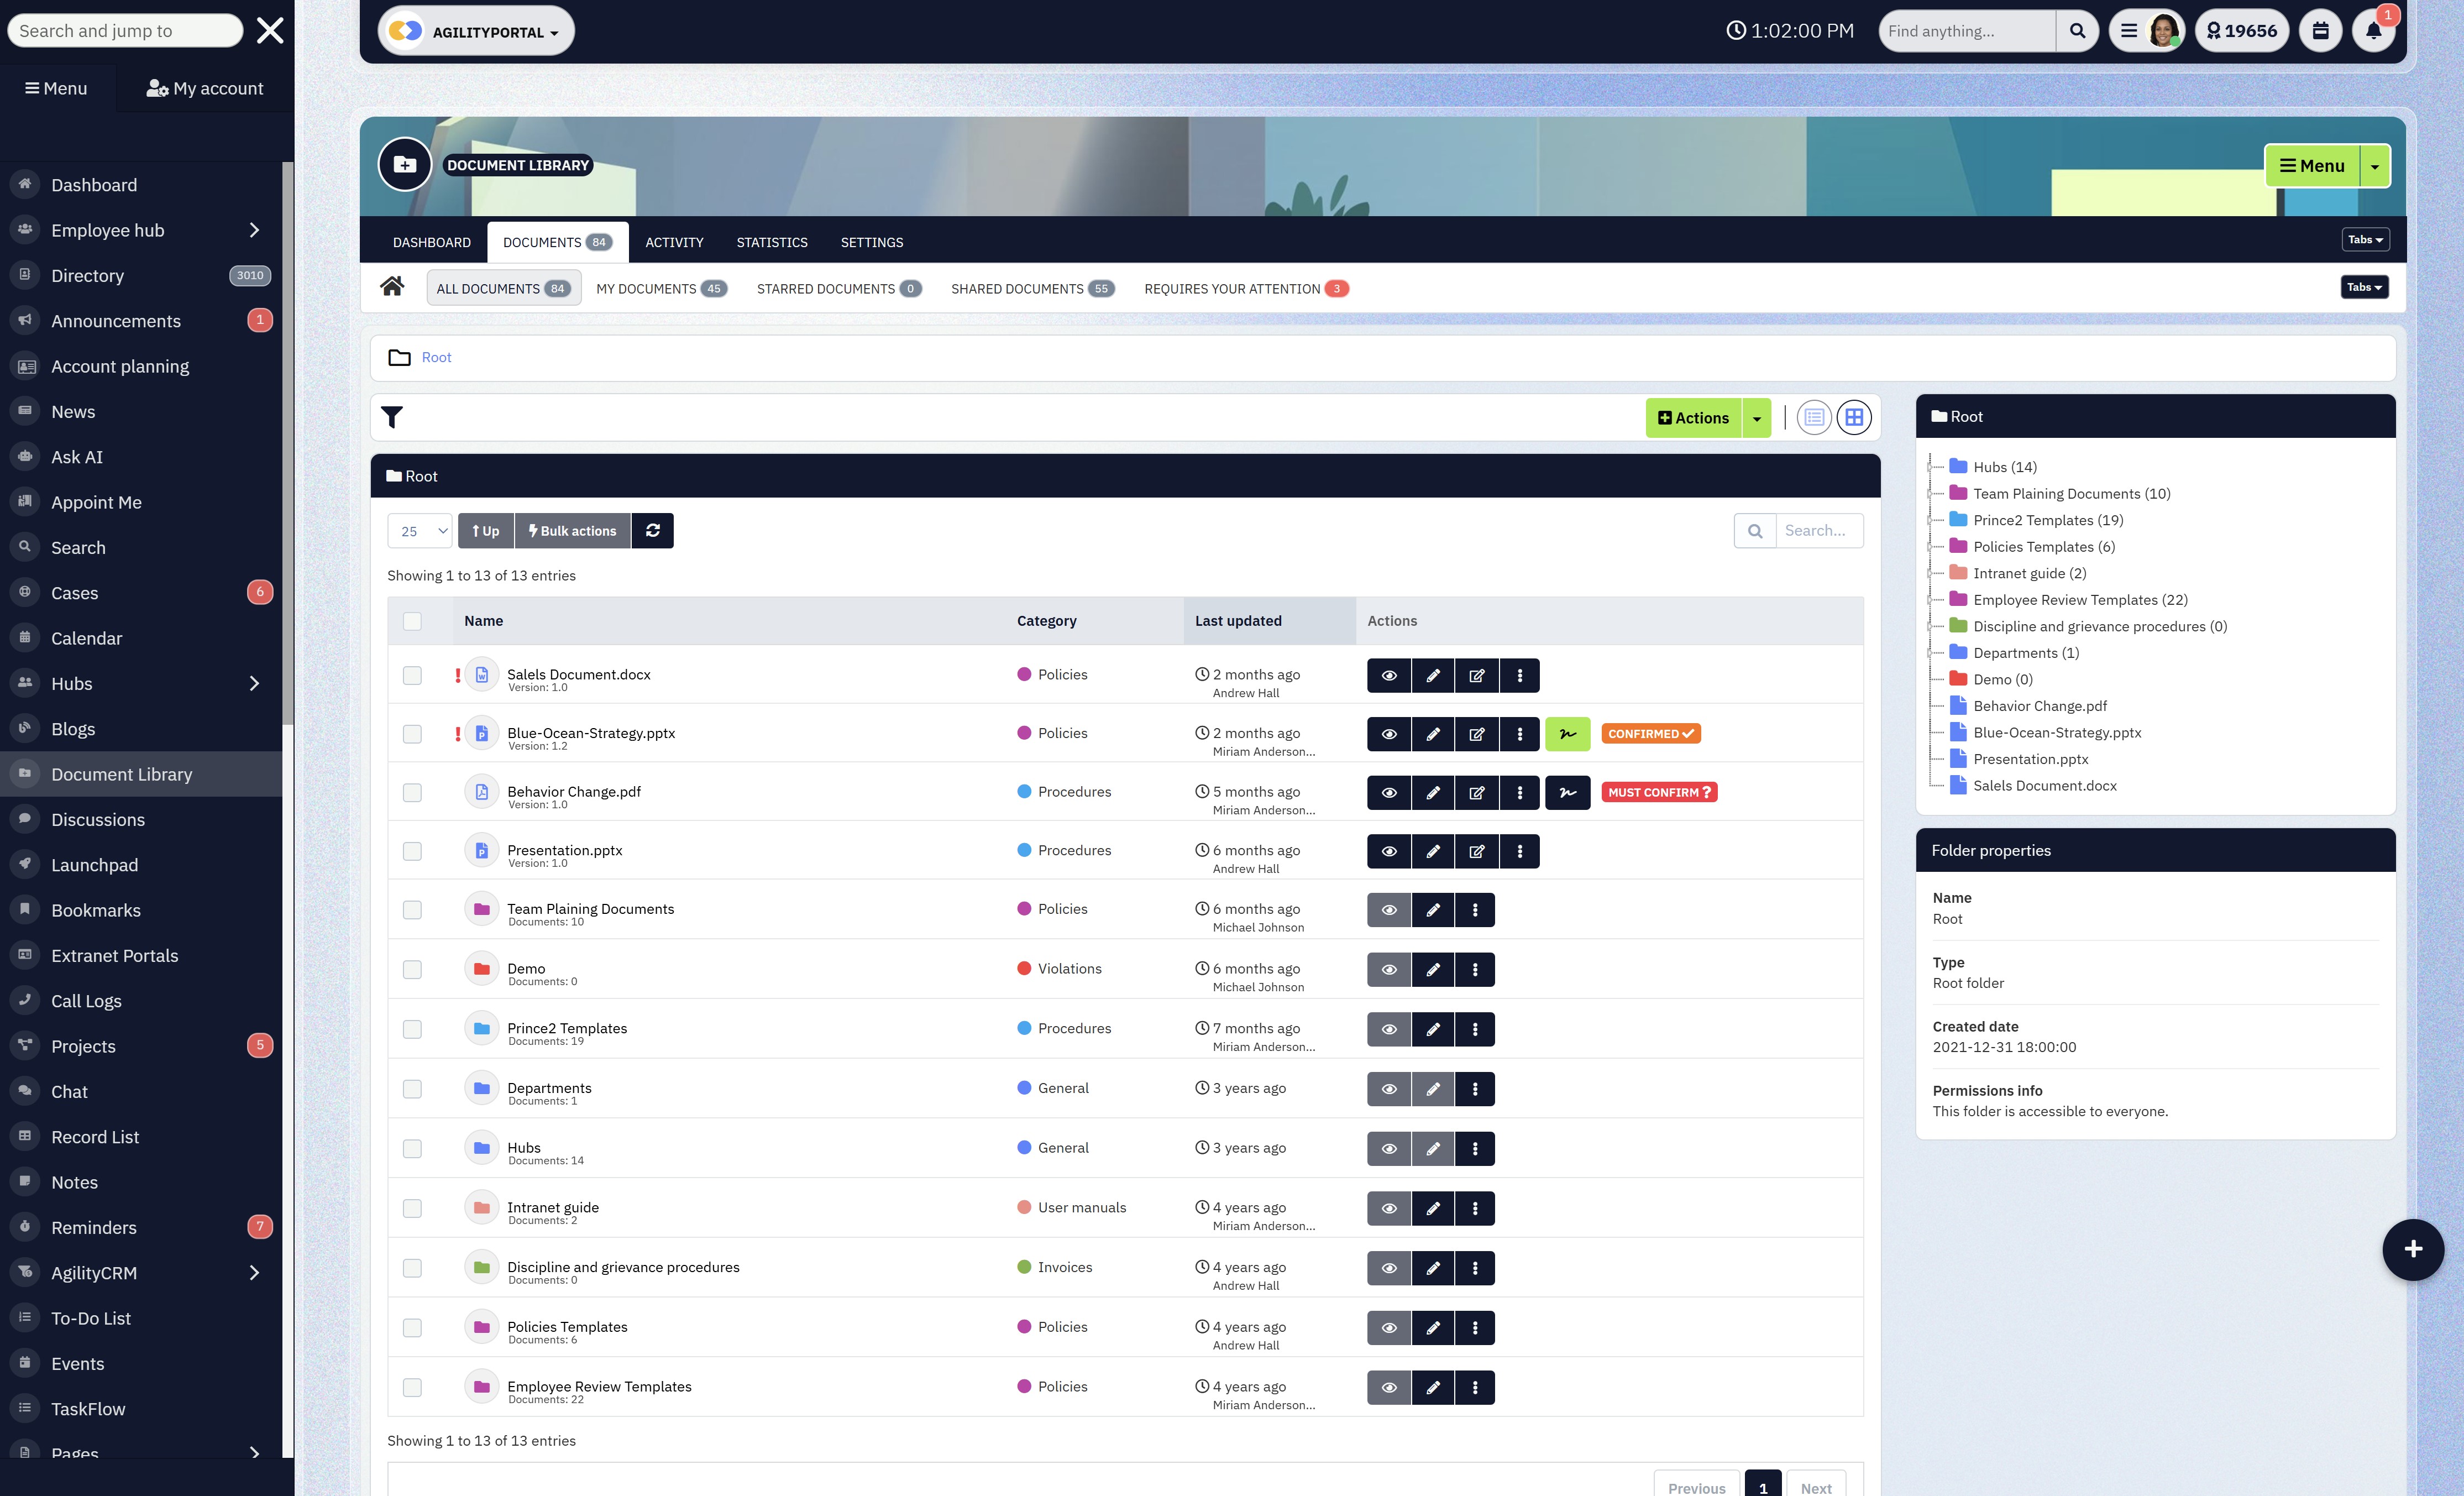2464x1496 pixels.
Task: Open the notifications bell
Action: click(2375, 31)
